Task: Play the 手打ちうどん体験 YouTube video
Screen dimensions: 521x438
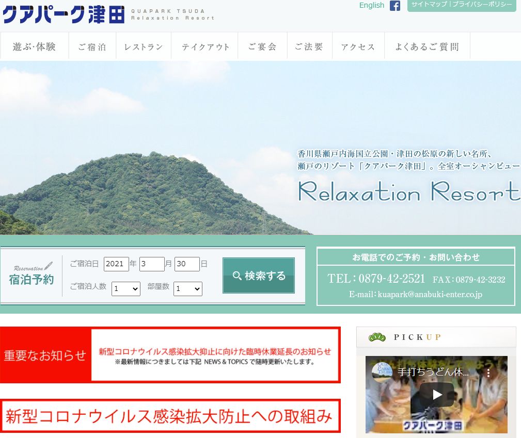Action: [436, 394]
